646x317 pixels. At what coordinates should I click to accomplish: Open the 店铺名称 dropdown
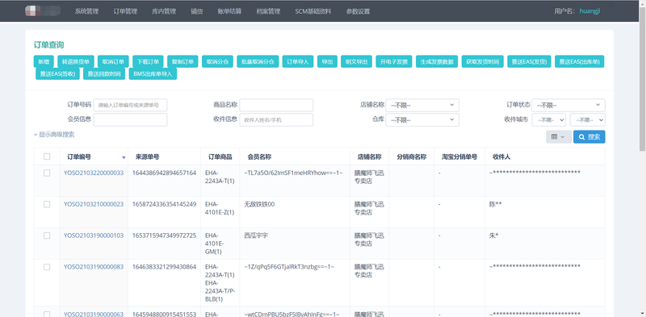click(x=422, y=105)
